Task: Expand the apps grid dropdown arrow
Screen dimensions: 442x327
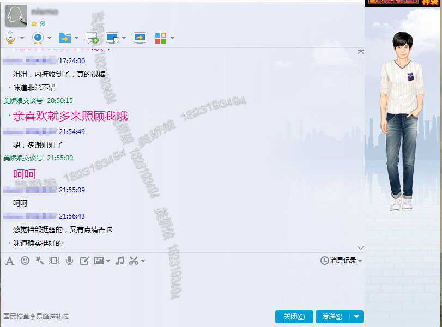Action: [x=172, y=39]
